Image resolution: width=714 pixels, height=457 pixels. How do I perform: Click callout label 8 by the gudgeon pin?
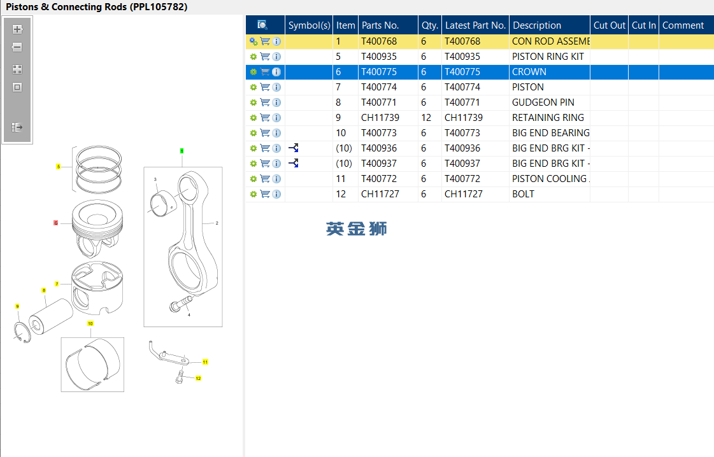44,290
